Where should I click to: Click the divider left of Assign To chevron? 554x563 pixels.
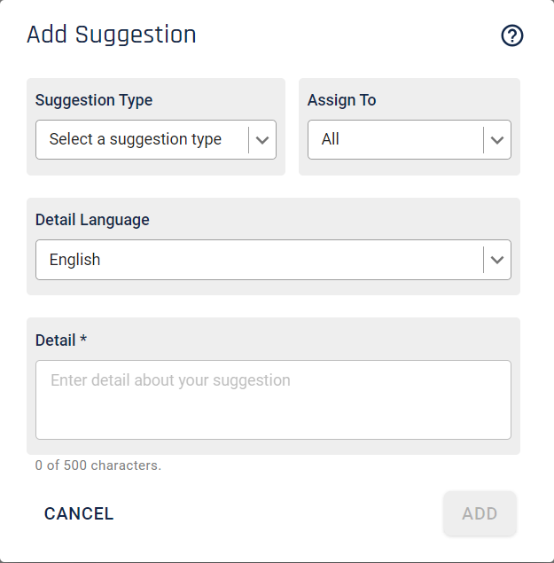(x=484, y=140)
